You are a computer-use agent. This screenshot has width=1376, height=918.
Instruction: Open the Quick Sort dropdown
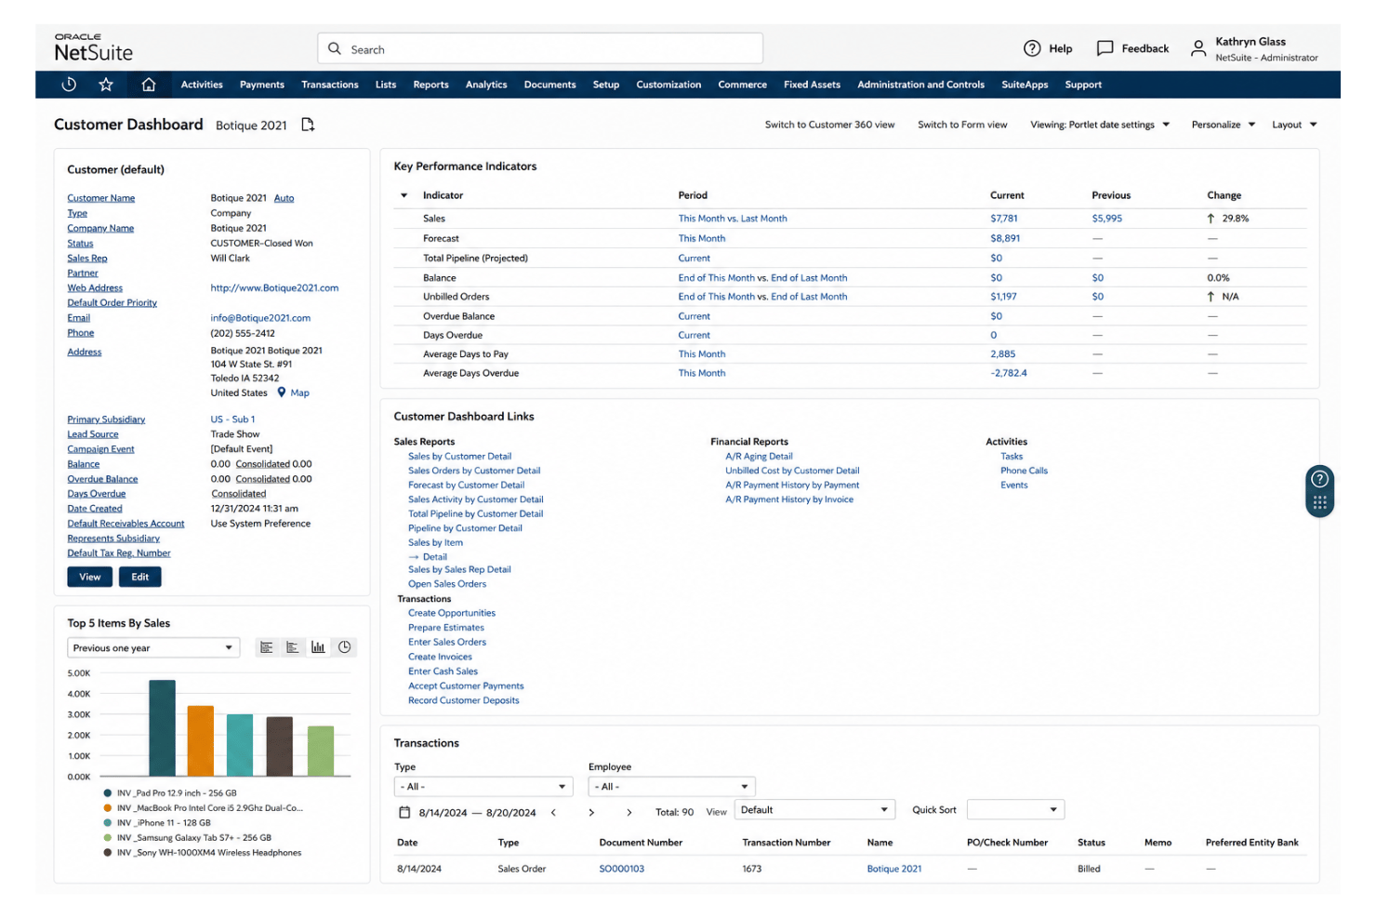(1015, 810)
